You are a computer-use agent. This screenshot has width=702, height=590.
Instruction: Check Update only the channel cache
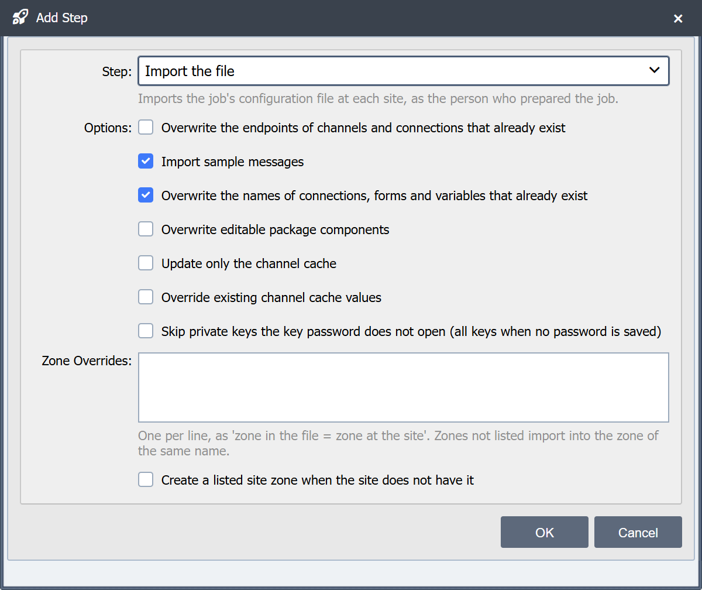point(146,263)
